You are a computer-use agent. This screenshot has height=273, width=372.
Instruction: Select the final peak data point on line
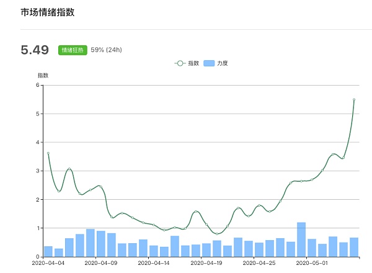[x=354, y=99]
